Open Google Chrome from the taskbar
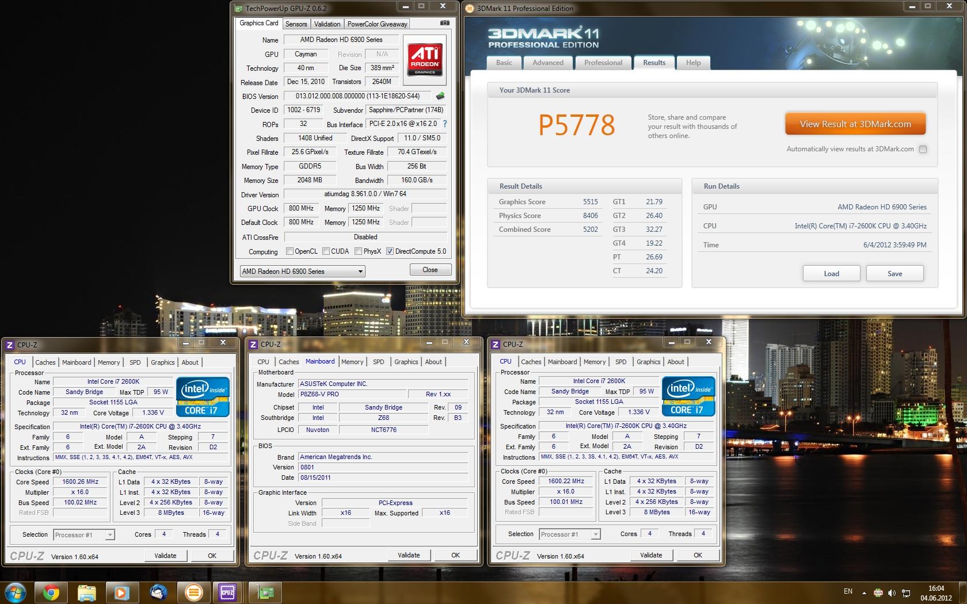This screenshot has height=604, width=967. [x=51, y=592]
